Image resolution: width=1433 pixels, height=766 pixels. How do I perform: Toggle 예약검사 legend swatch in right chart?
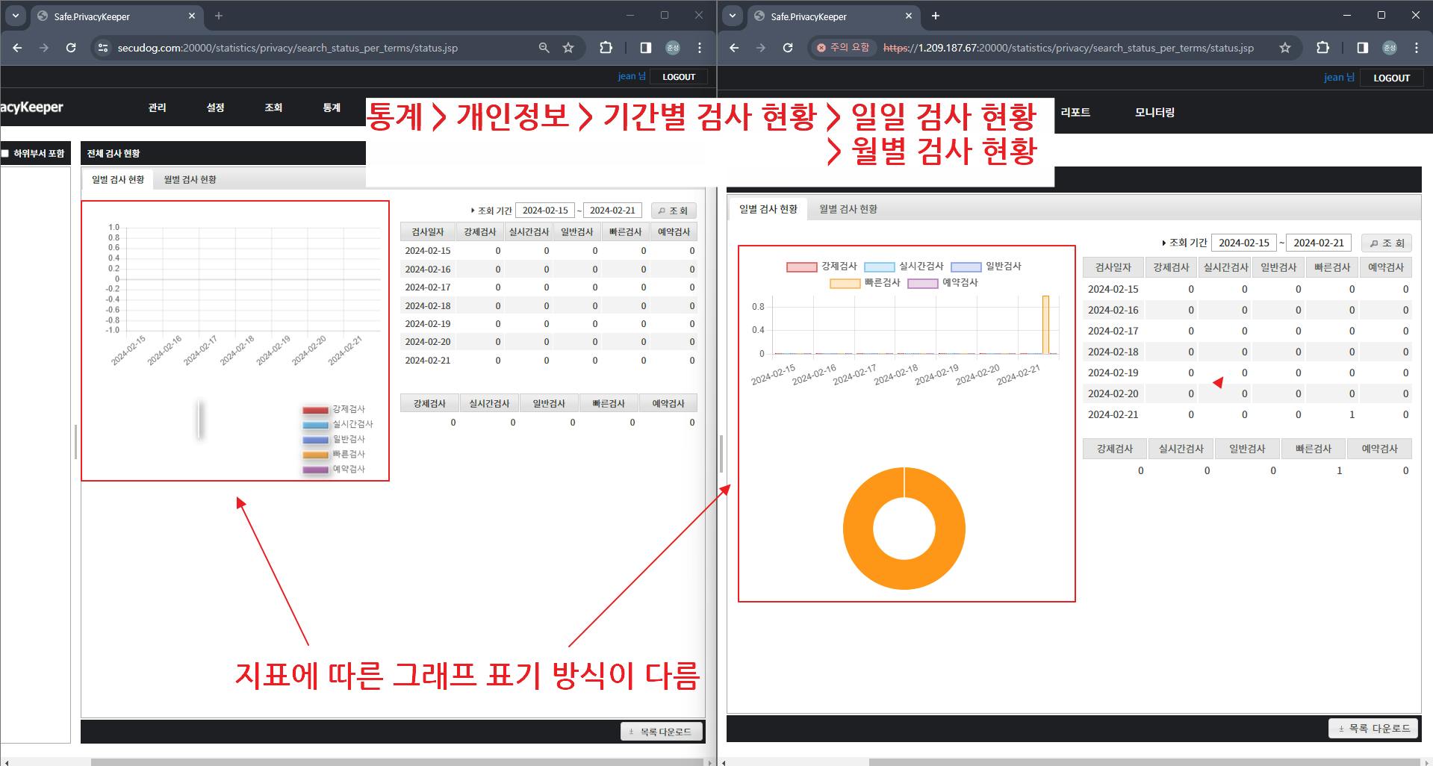922,283
